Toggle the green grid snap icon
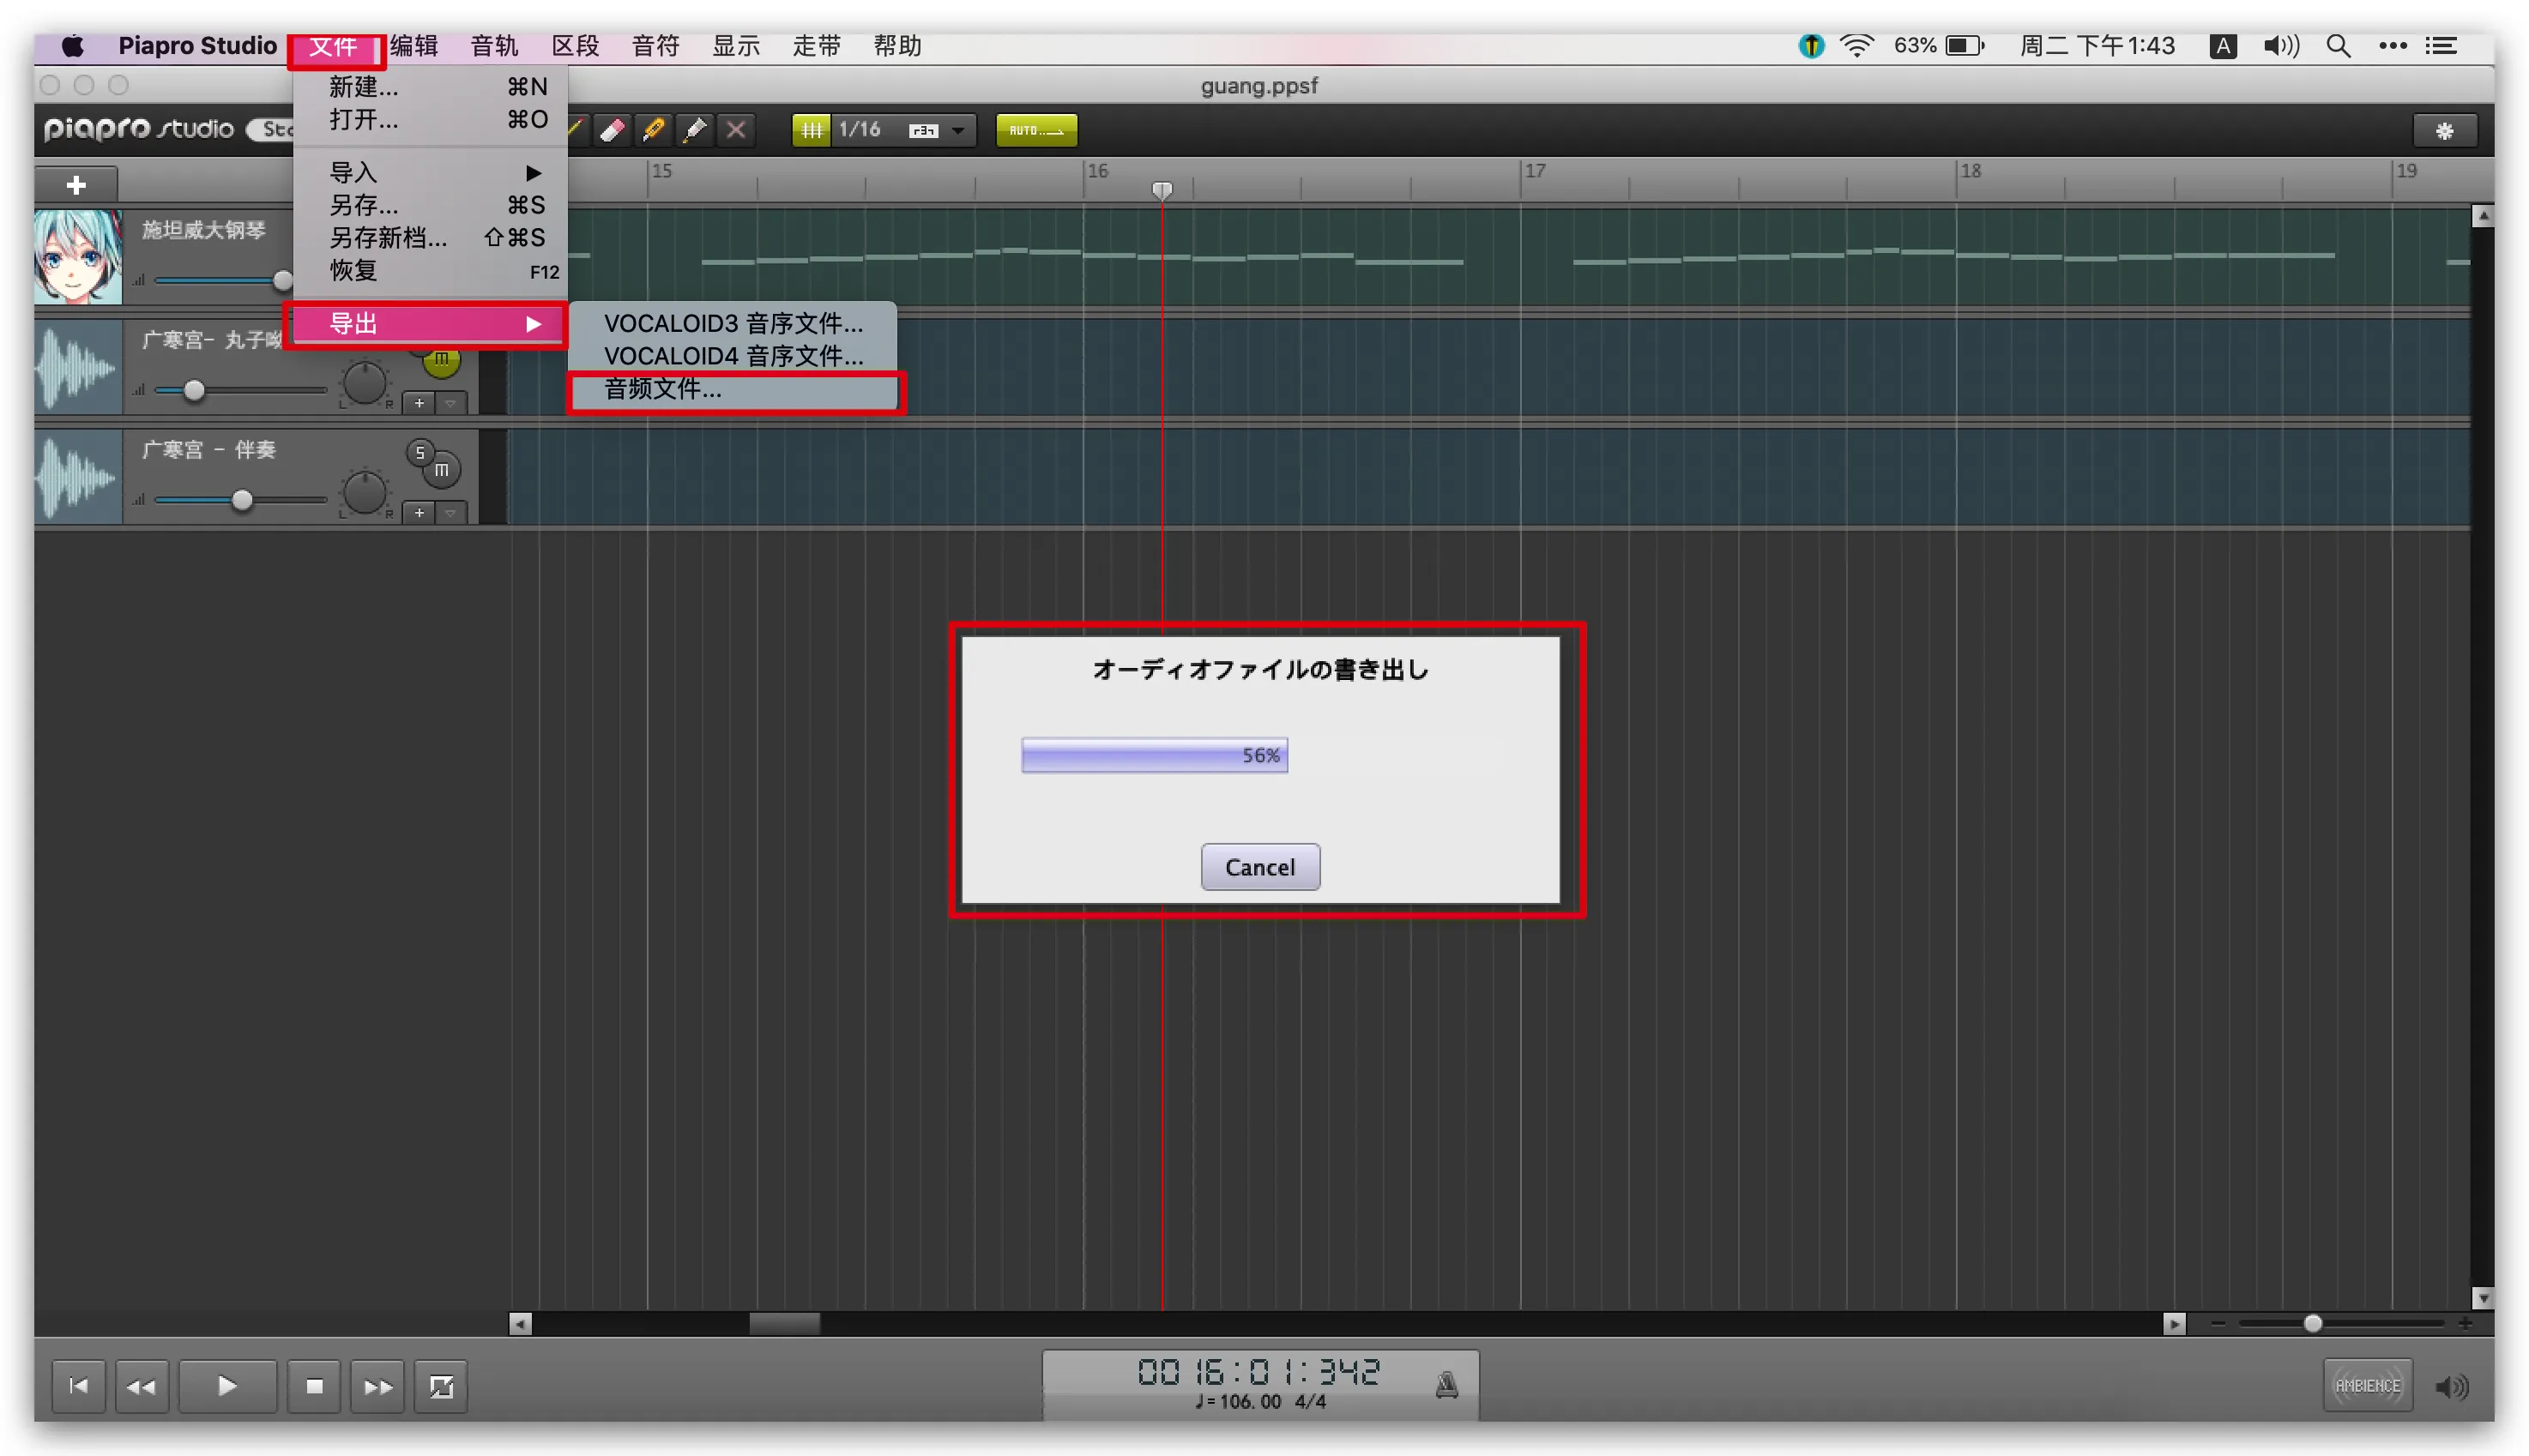The height and width of the screenshot is (1456, 2529). (812, 130)
